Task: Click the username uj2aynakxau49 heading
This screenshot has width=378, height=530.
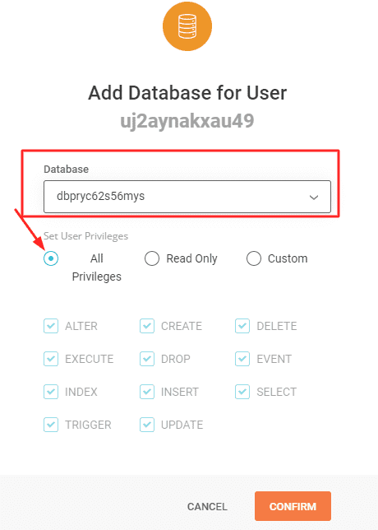Action: [x=187, y=121]
